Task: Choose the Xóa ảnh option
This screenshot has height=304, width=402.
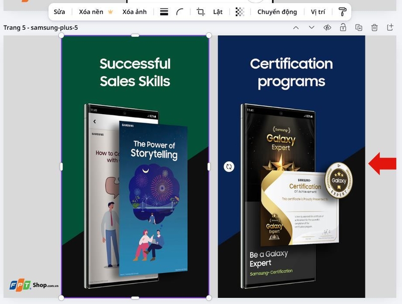Action: pos(134,12)
